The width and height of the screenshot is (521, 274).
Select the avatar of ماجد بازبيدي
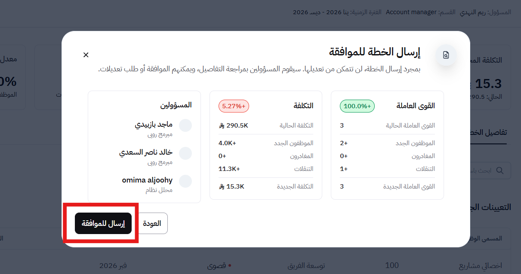tap(185, 125)
